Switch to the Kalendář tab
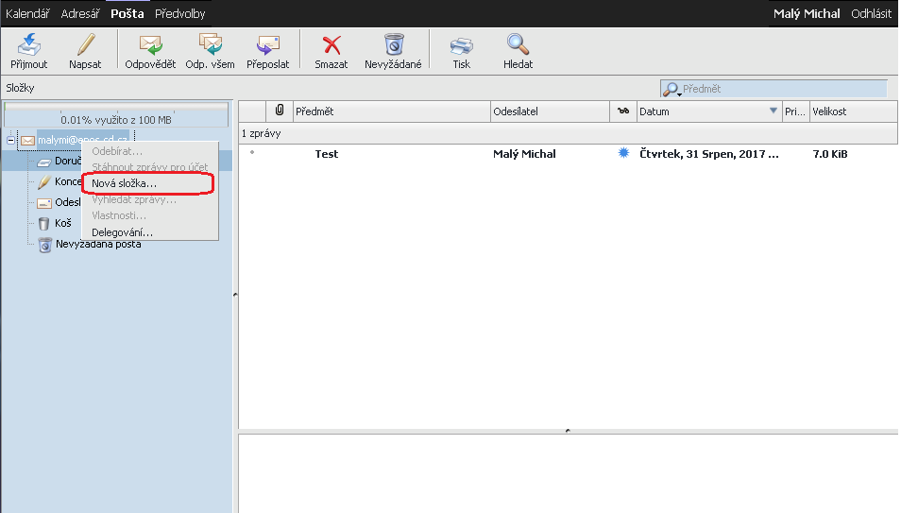 pos(27,13)
